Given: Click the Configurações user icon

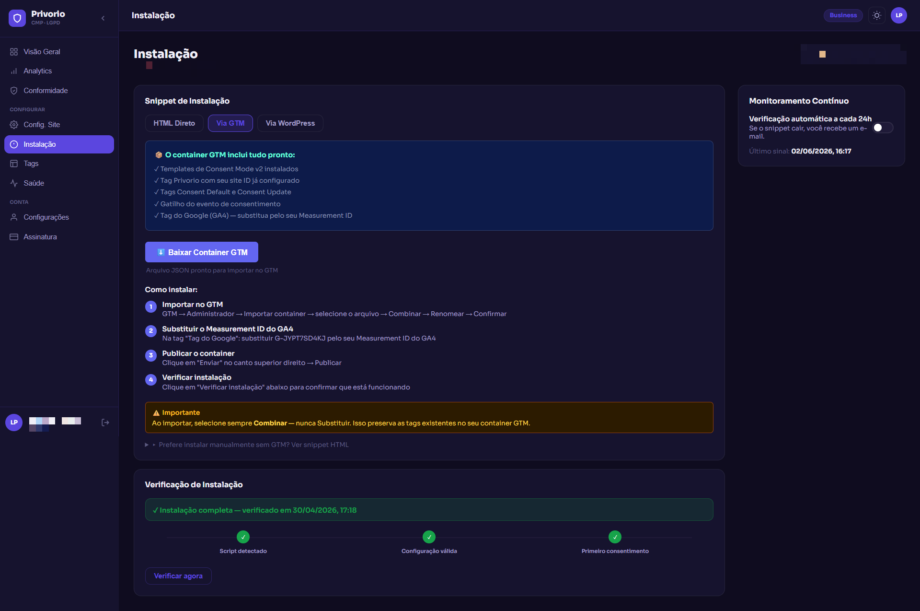Looking at the screenshot, I should [x=14, y=217].
